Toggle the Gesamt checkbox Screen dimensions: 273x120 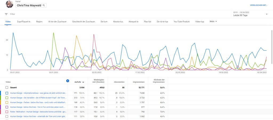(7, 87)
